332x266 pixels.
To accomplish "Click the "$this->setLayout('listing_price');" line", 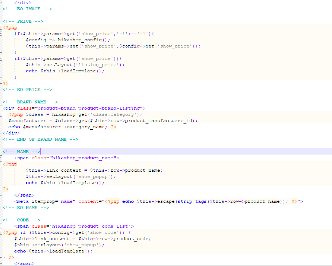I will [75, 65].
